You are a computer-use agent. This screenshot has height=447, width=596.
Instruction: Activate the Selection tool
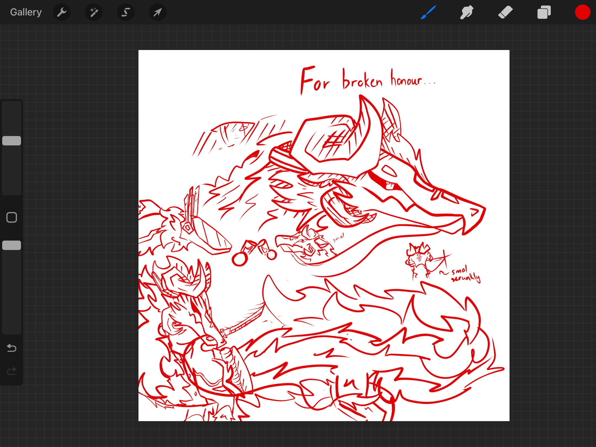(x=126, y=12)
